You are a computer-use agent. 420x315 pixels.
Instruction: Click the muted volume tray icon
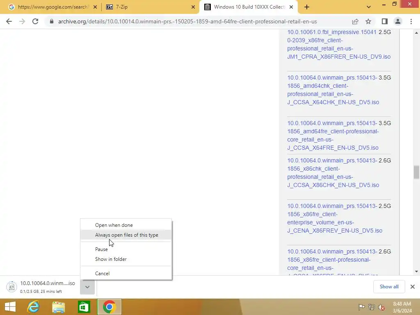tap(381, 307)
